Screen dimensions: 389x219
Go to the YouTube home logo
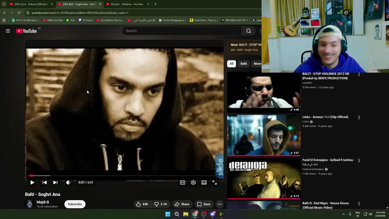click(26, 31)
